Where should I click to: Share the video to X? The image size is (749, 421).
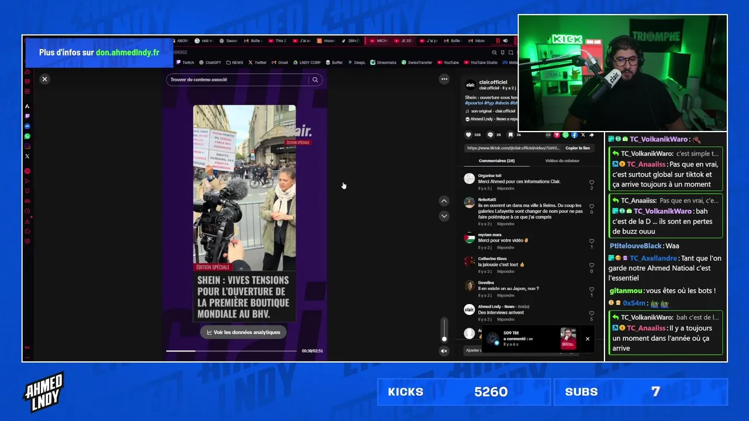click(x=583, y=135)
